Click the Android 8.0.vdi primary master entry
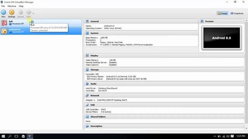 coord(121,76)
